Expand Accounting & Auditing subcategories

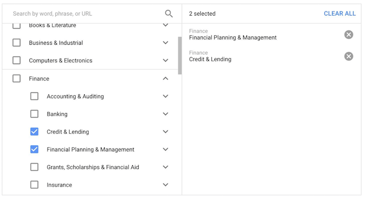(x=166, y=96)
